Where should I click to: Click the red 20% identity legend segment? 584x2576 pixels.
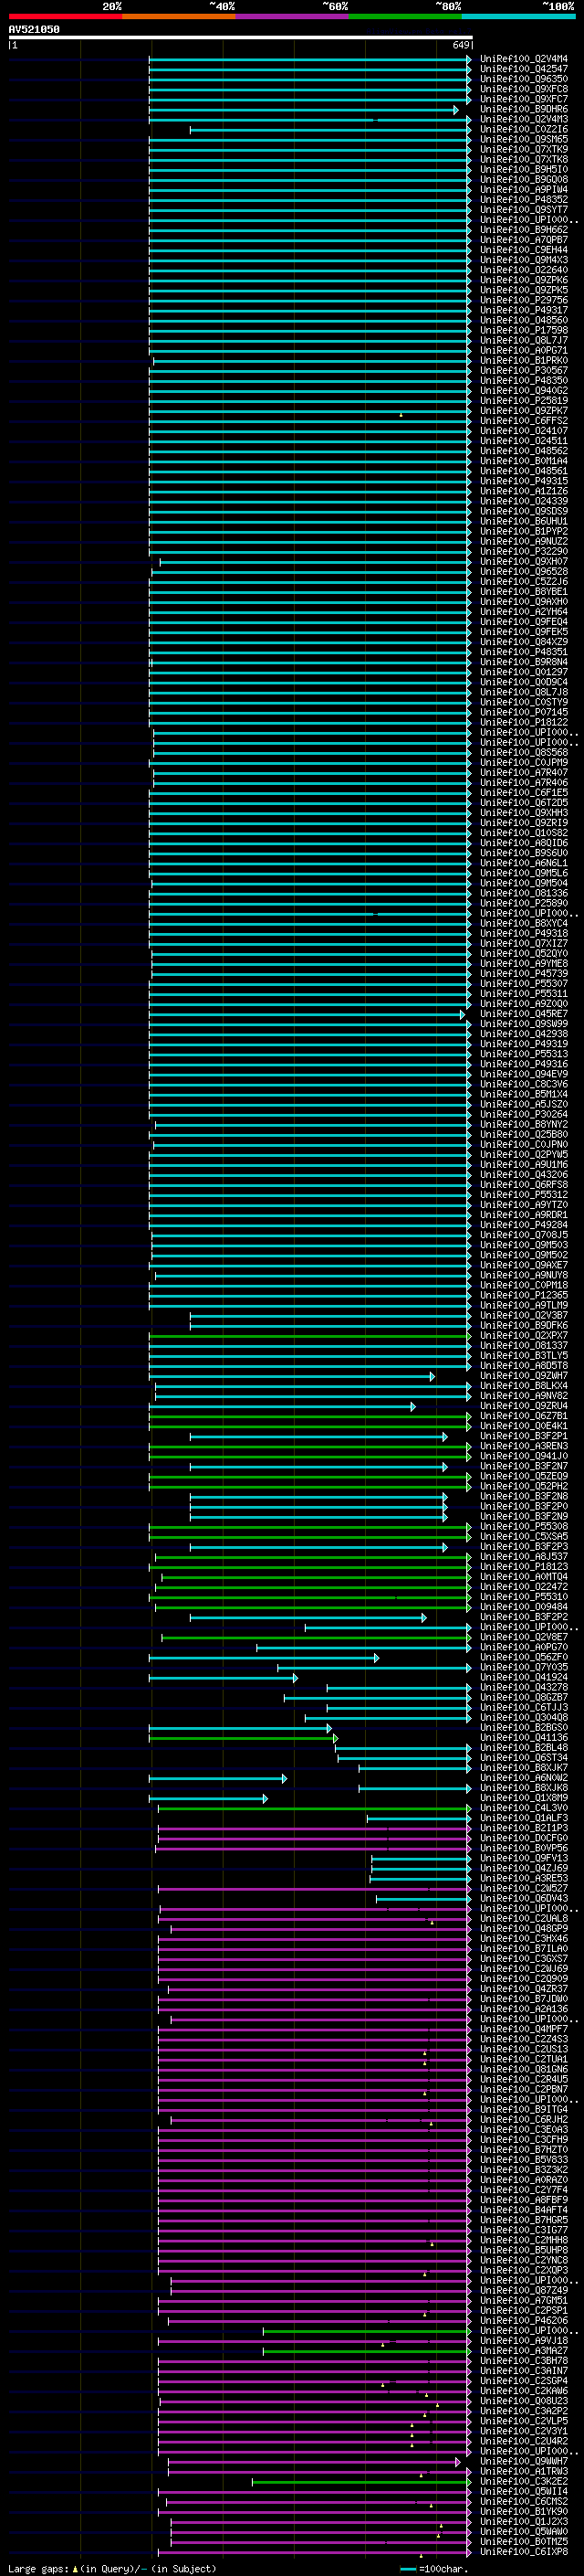point(65,16)
